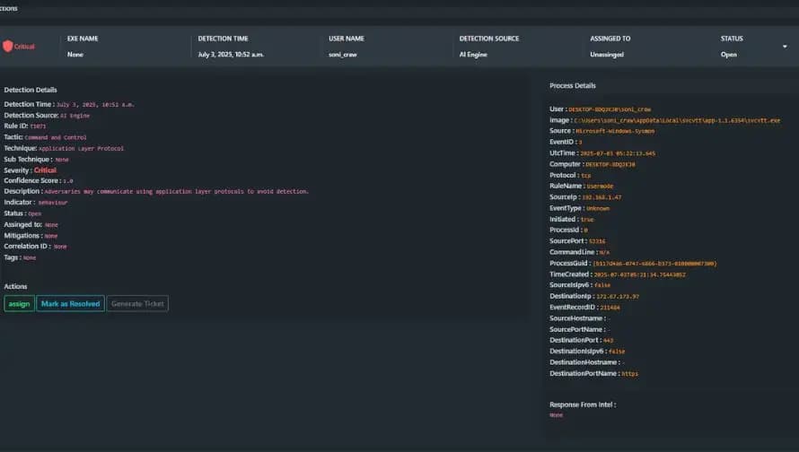Click the STATUS column header

click(x=732, y=39)
